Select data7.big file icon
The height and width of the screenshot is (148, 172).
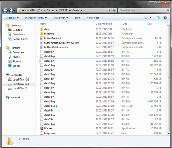42,124
